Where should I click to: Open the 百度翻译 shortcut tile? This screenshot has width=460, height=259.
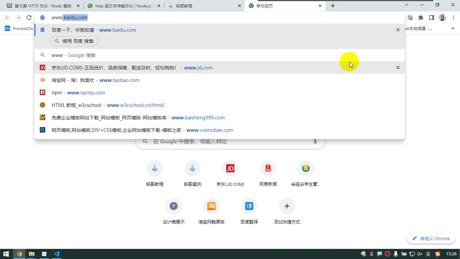[x=249, y=211]
